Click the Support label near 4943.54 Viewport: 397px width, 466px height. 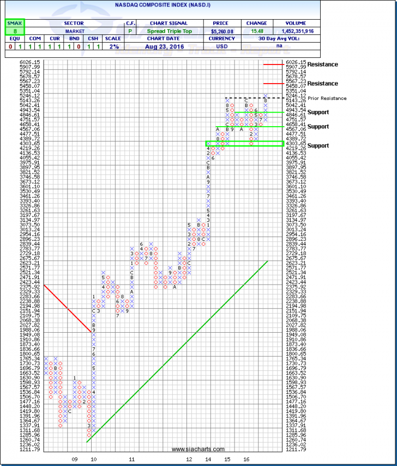point(318,111)
